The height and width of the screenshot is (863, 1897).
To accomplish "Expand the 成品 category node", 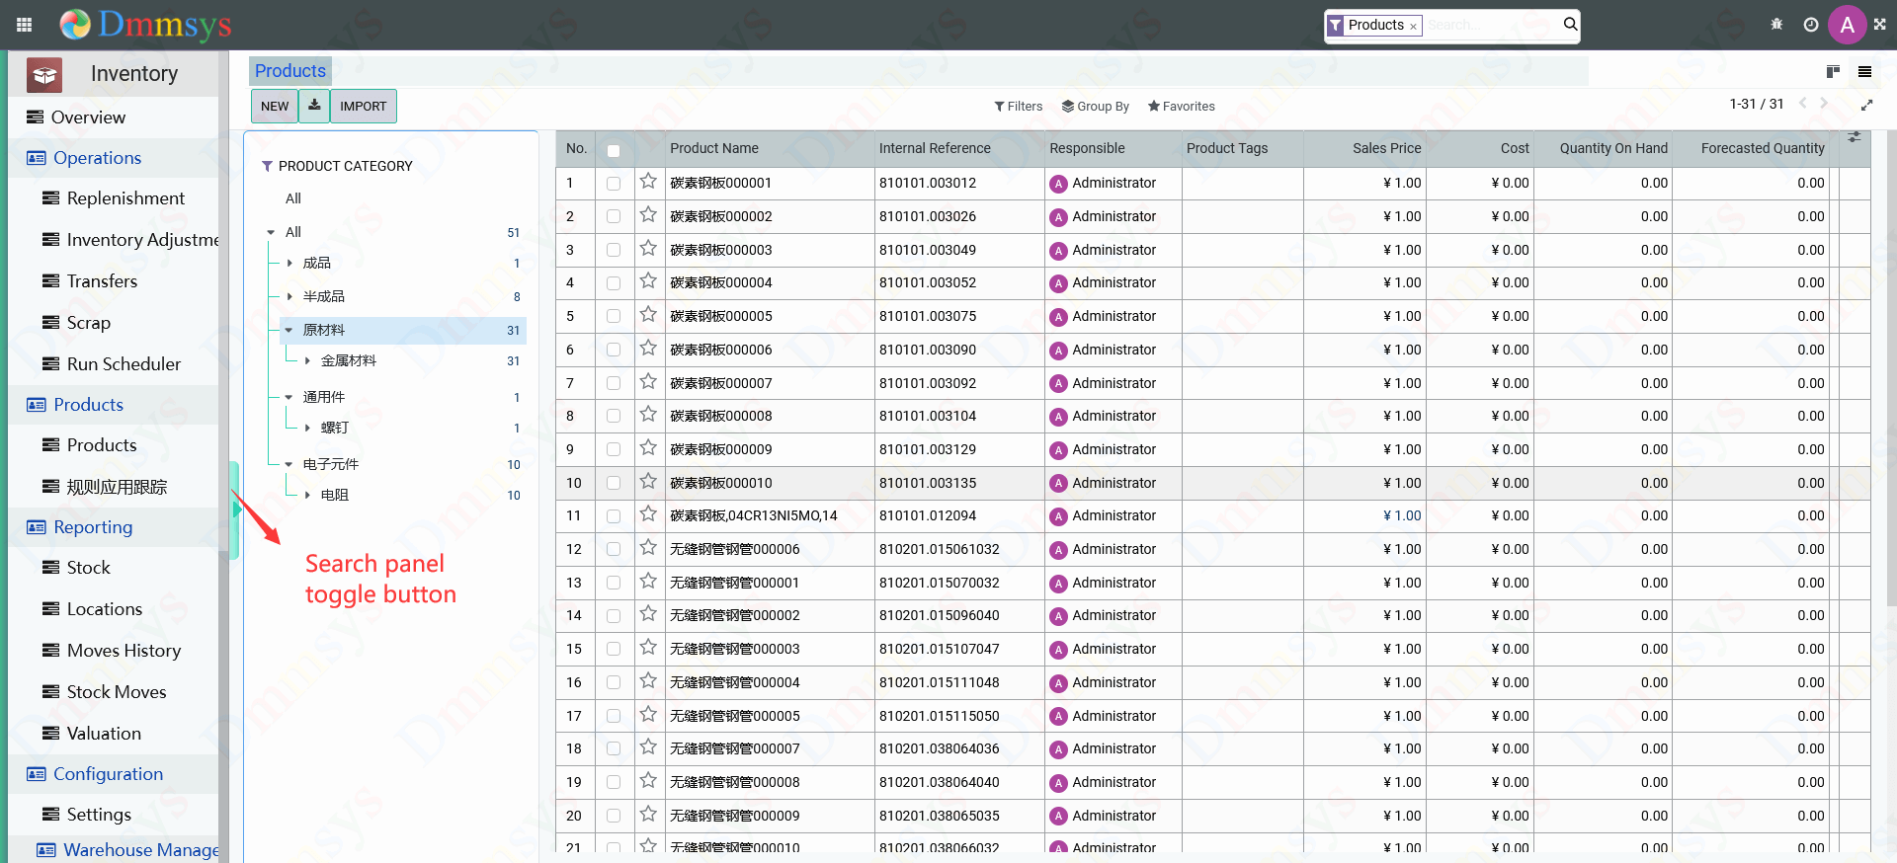I will coord(289,264).
